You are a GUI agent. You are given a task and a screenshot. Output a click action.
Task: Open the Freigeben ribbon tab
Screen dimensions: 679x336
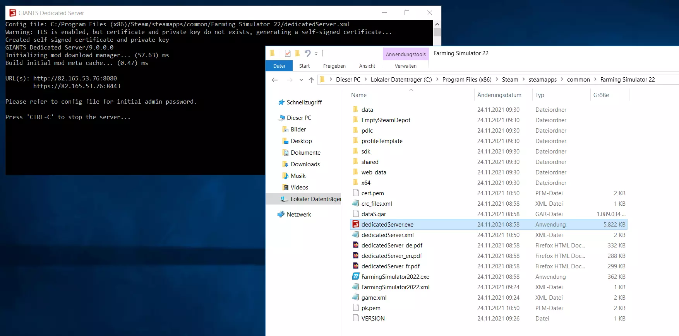(x=334, y=66)
